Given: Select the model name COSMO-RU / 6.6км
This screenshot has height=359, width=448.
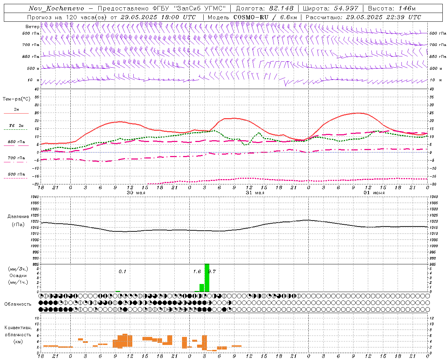Looking at the screenshot, I should [265, 17].
